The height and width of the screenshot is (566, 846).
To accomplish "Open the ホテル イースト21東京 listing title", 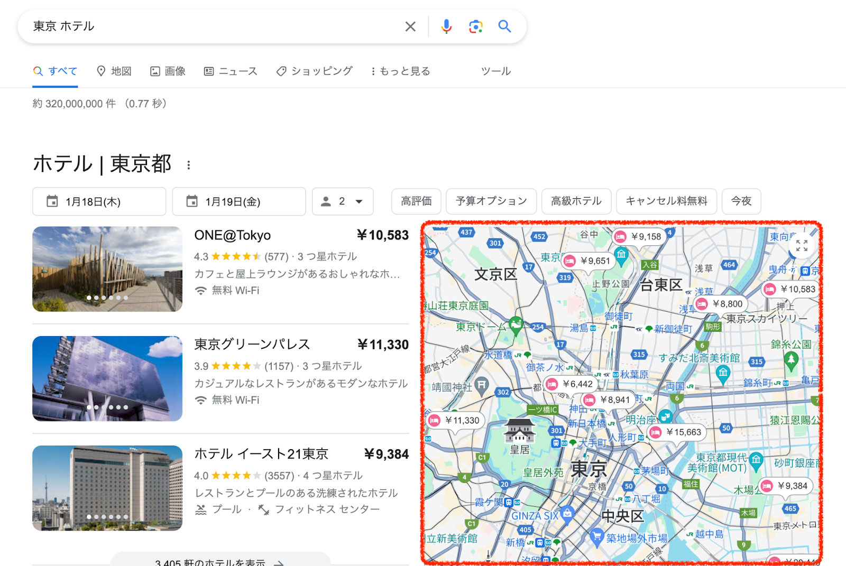I will click(x=261, y=454).
